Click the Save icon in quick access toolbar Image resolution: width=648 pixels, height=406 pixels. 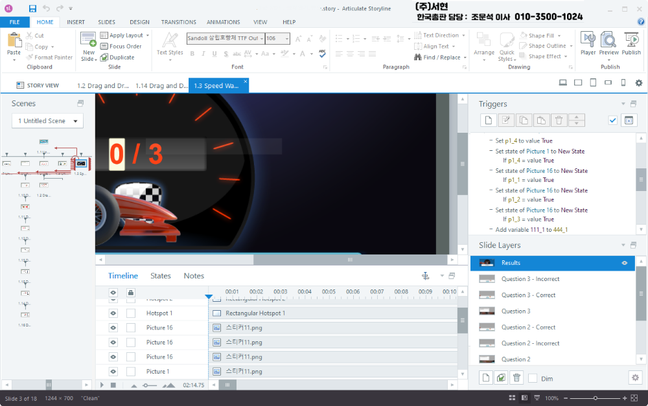point(32,8)
